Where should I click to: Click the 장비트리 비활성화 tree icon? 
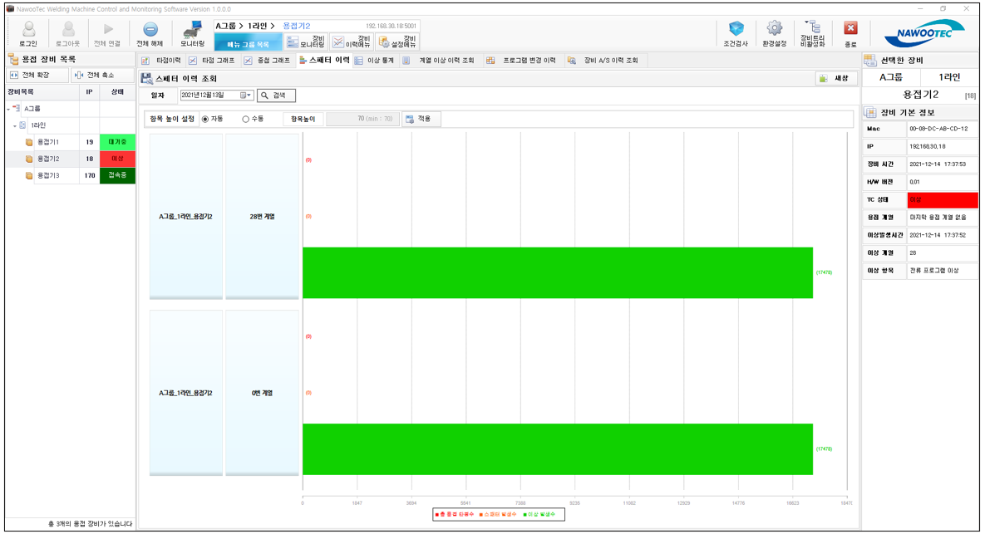pos(812,28)
